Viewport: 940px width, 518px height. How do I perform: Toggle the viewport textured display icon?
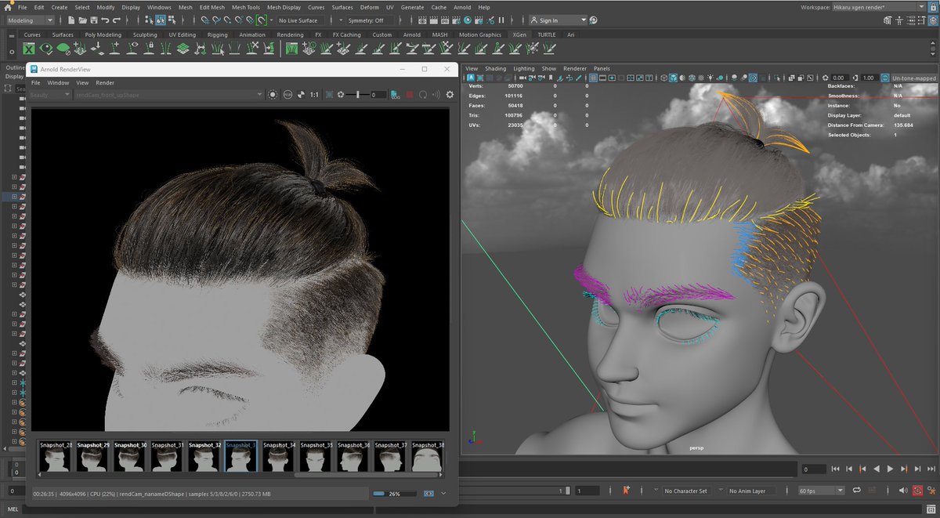[x=701, y=78]
